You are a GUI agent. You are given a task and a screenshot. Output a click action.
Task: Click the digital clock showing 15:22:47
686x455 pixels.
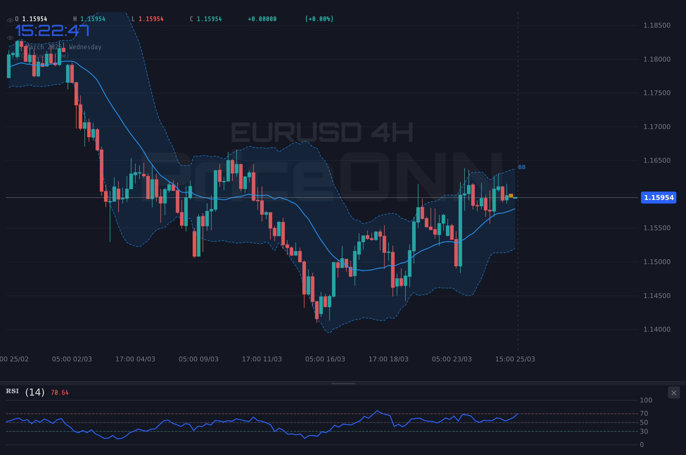click(52, 31)
